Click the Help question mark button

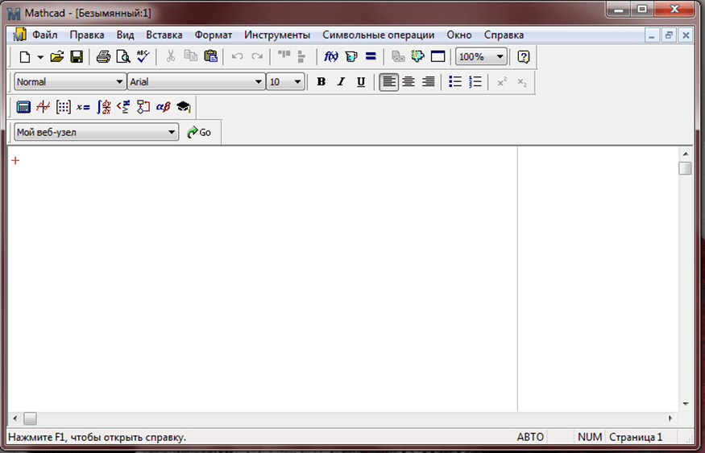click(x=524, y=56)
